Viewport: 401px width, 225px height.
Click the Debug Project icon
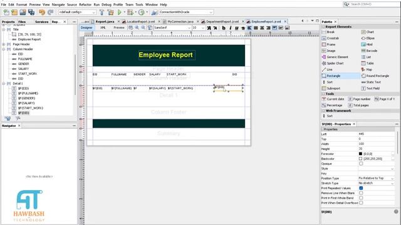[x=130, y=12]
